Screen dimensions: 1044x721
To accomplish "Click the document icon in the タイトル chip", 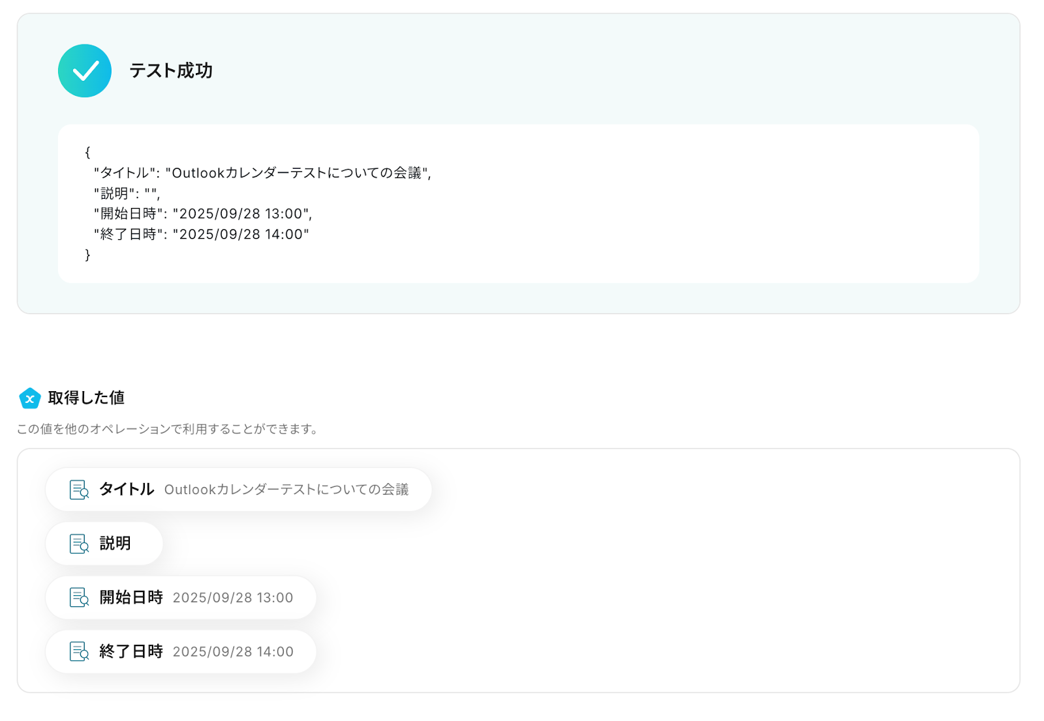I will [x=79, y=490].
